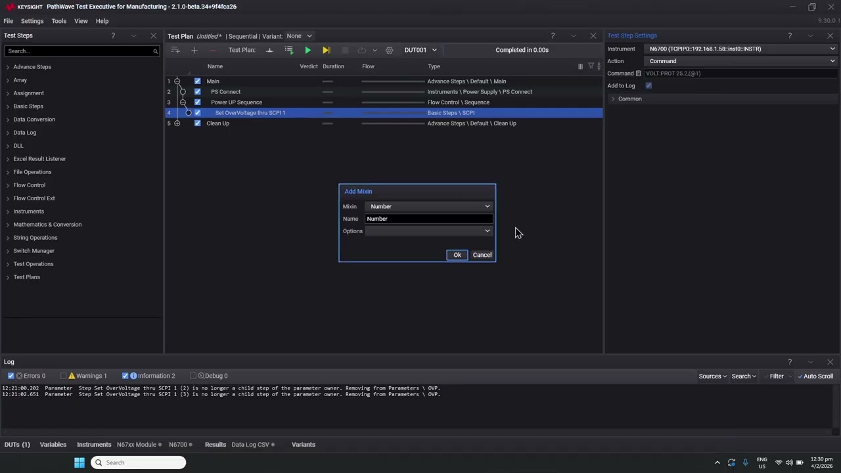Open the Tools menu
This screenshot has height=473, width=841.
[x=59, y=21]
